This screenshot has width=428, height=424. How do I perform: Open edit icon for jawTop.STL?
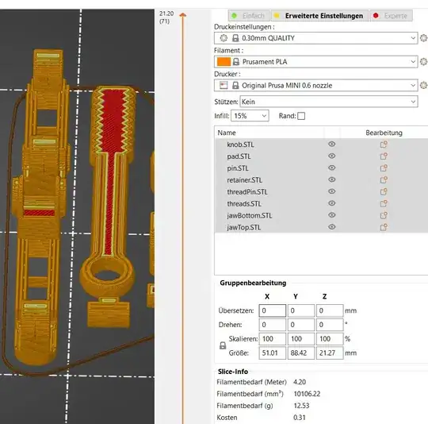pos(384,227)
